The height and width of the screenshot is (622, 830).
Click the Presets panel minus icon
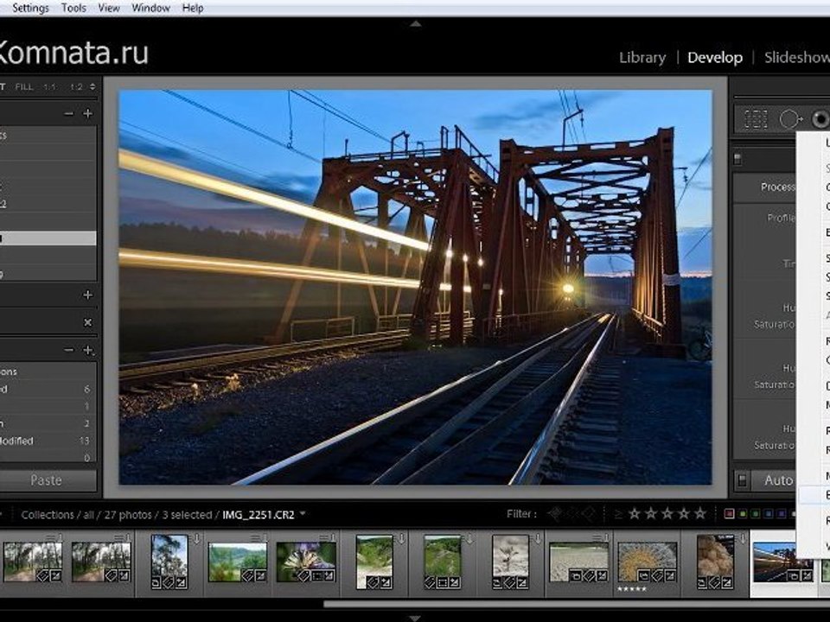pyautogui.click(x=69, y=113)
